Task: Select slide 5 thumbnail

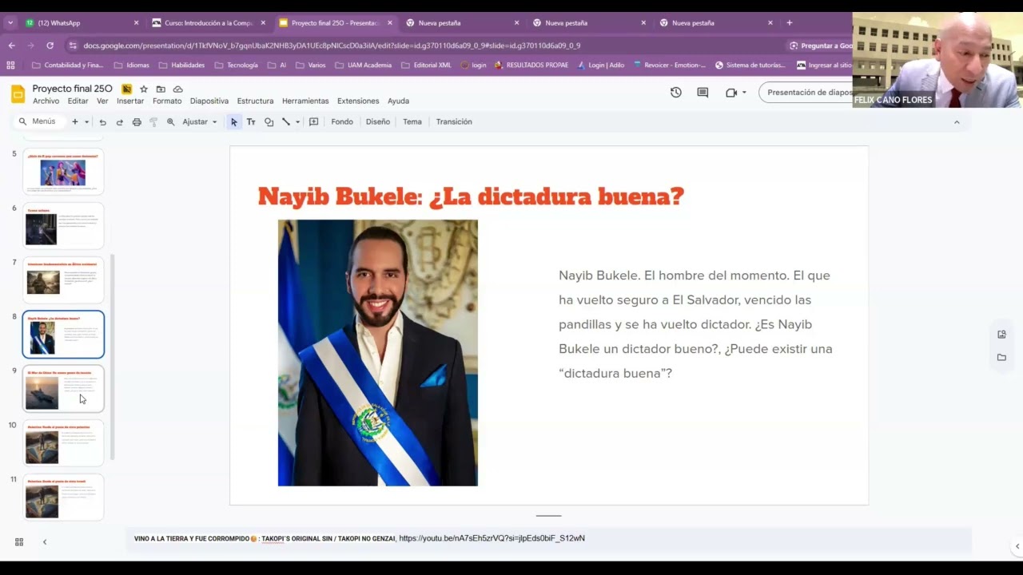Action: tap(63, 171)
